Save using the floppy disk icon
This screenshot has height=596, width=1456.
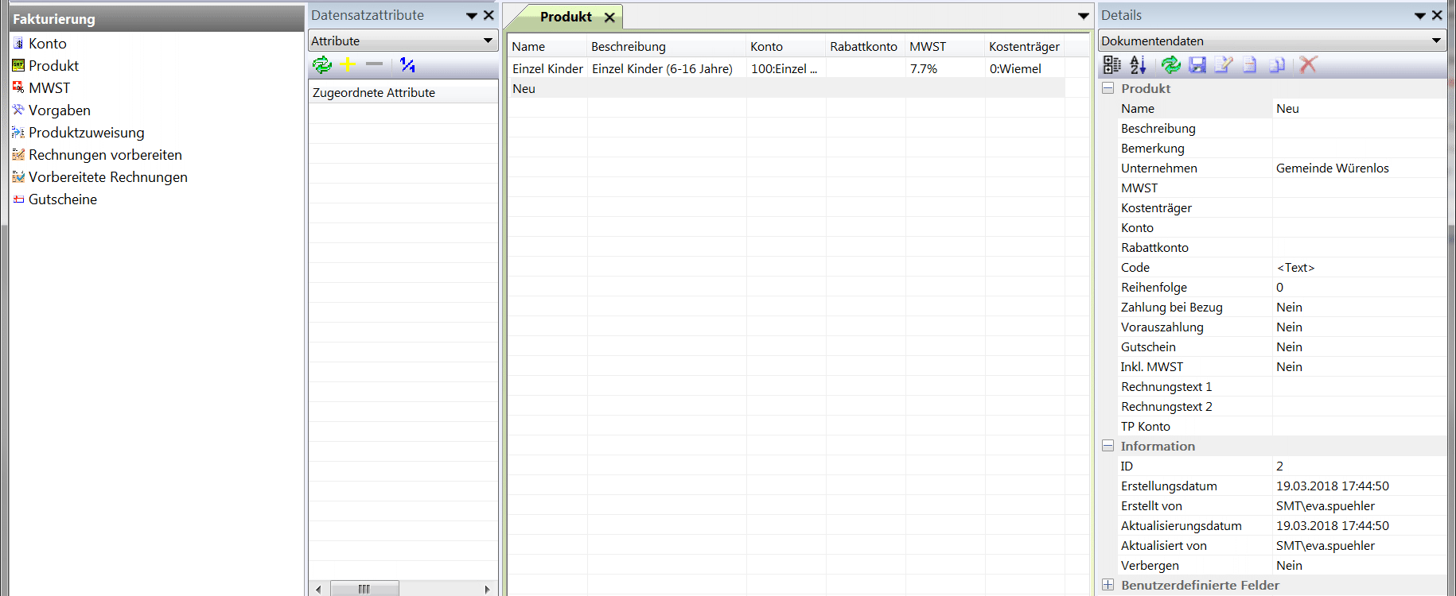[x=1197, y=64]
